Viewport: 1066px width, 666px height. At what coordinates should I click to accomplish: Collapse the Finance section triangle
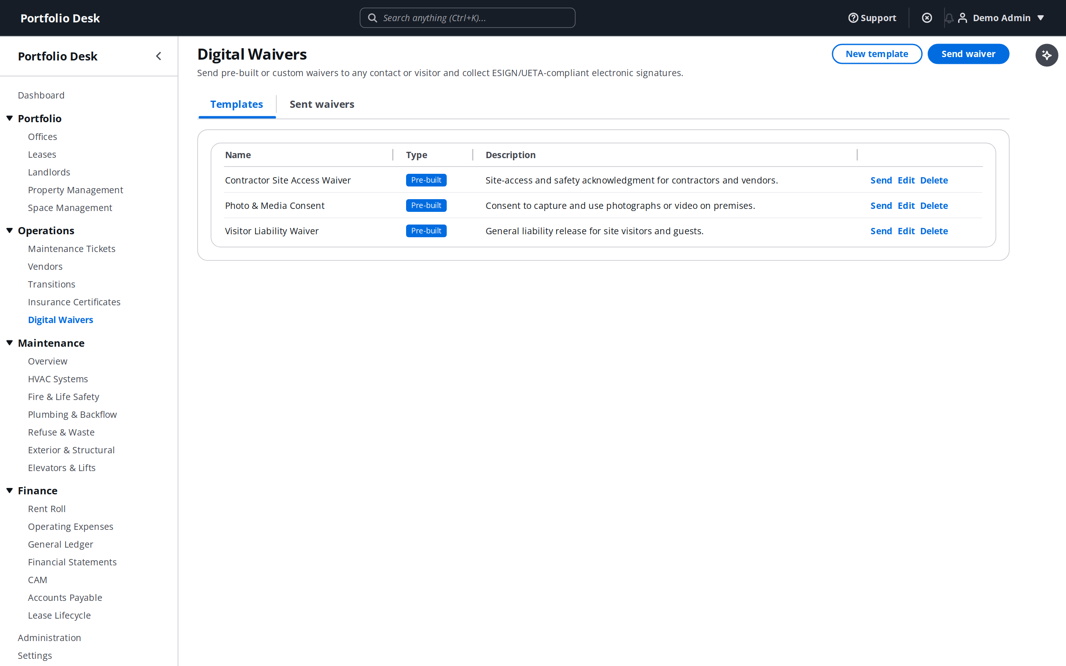pos(9,490)
